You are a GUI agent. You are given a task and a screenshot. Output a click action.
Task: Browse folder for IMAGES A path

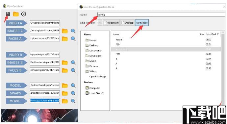pyautogui.click(x=65, y=31)
